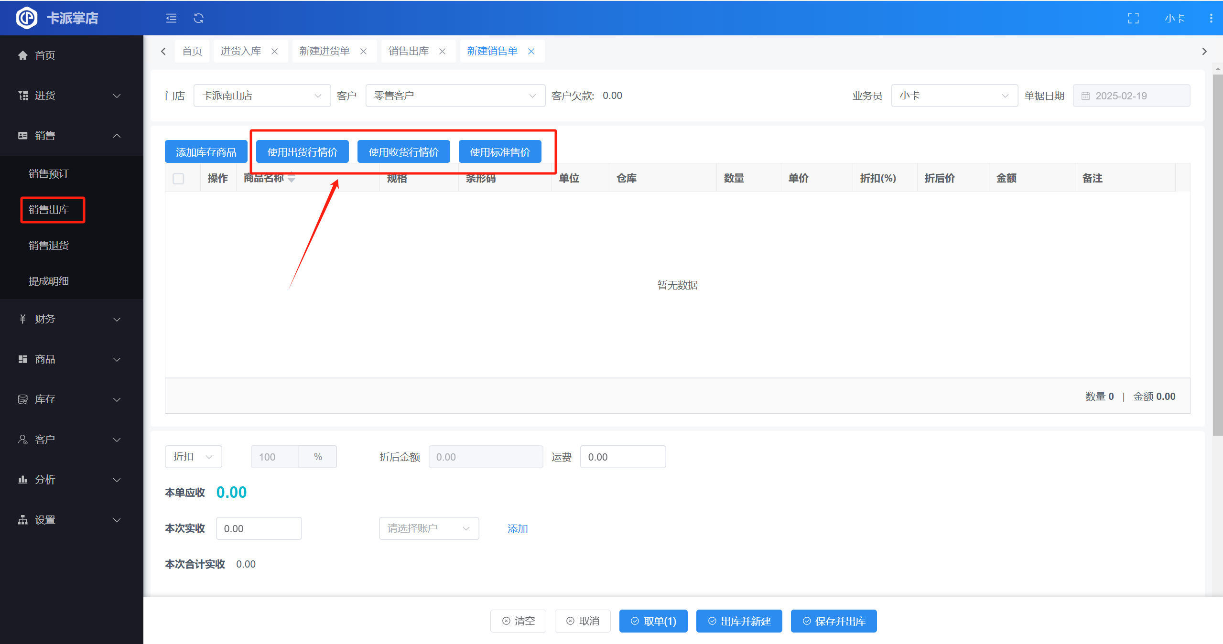Screen dimensions: 1223x644
Task: Click the 运费 freight input field
Action: (x=622, y=457)
